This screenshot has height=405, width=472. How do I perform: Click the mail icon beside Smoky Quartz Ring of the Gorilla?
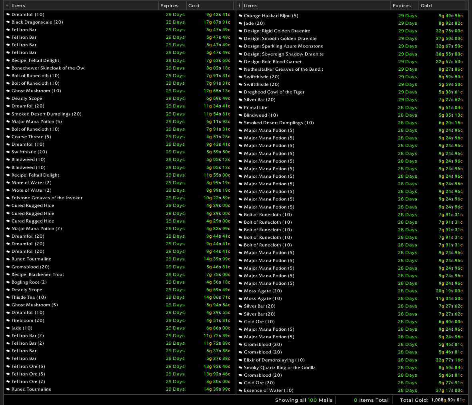pos(240,368)
